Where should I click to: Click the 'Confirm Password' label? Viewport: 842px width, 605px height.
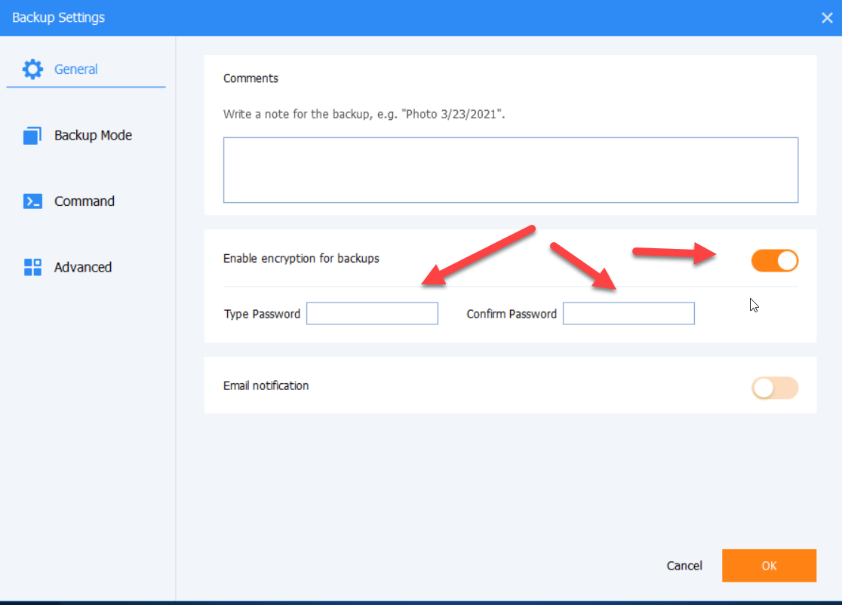click(512, 314)
